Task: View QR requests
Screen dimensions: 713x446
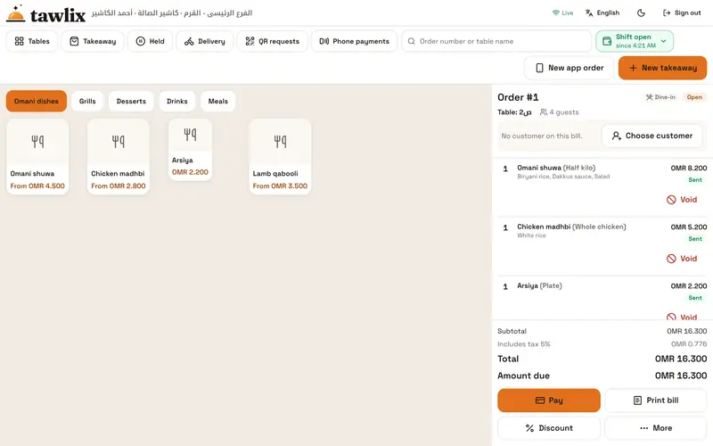Action: pos(272,41)
